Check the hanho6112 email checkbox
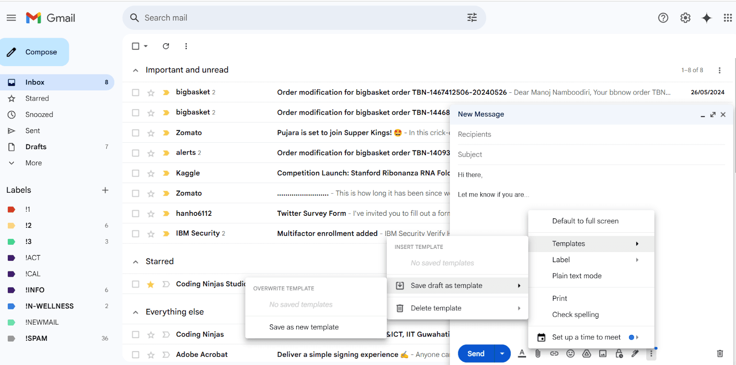 135,213
